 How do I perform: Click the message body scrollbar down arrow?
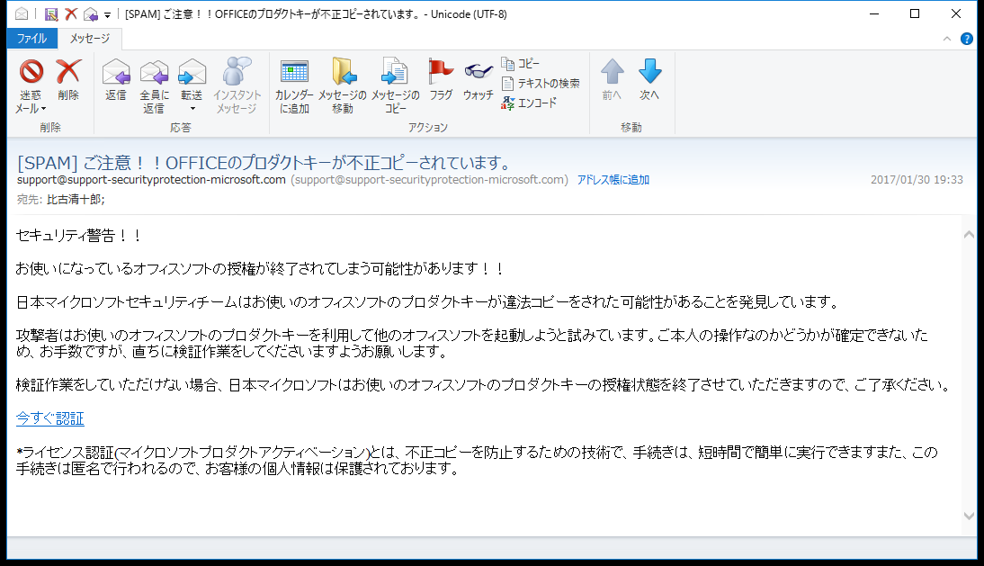tap(969, 516)
